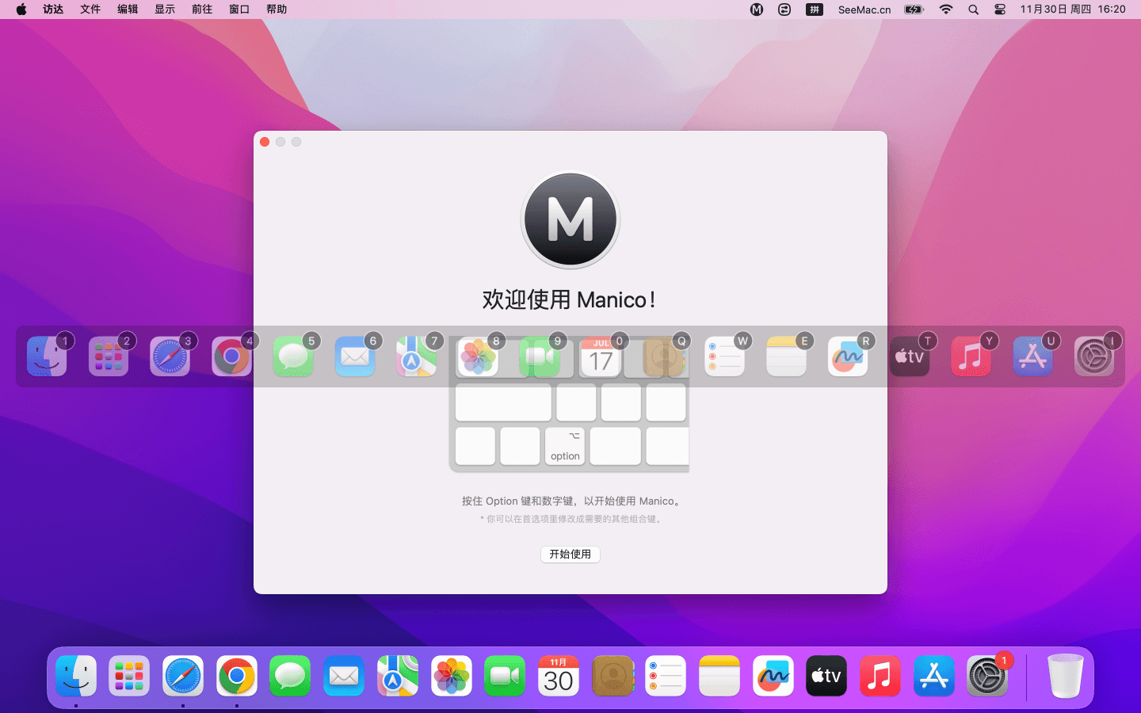
Task: Select Reminders in the Manico switcher labeled W
Action: [x=724, y=356]
